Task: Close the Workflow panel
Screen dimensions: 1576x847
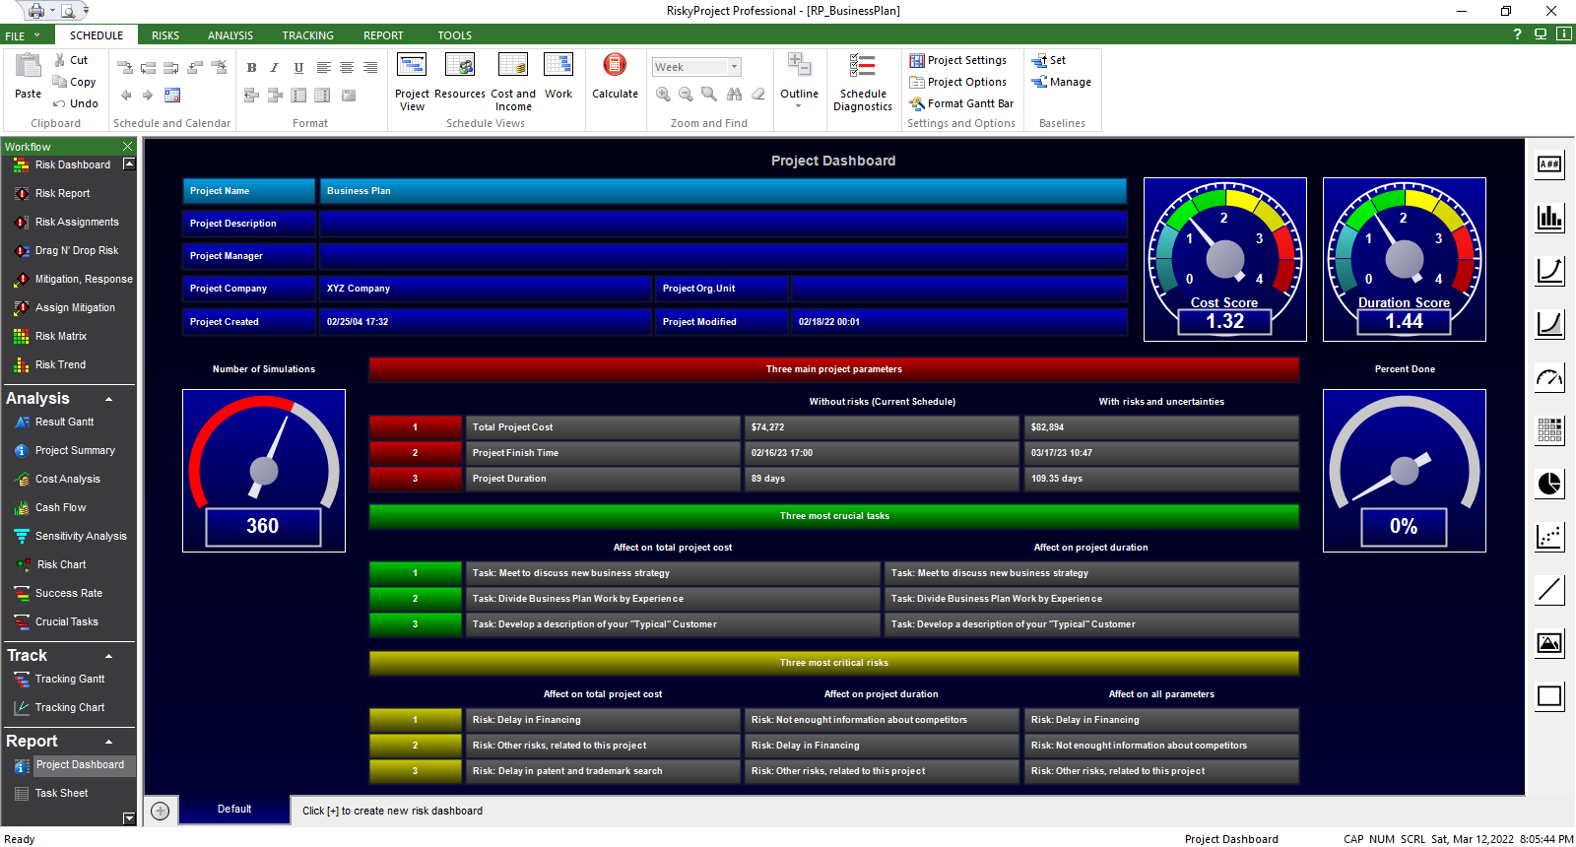Action: (x=127, y=147)
